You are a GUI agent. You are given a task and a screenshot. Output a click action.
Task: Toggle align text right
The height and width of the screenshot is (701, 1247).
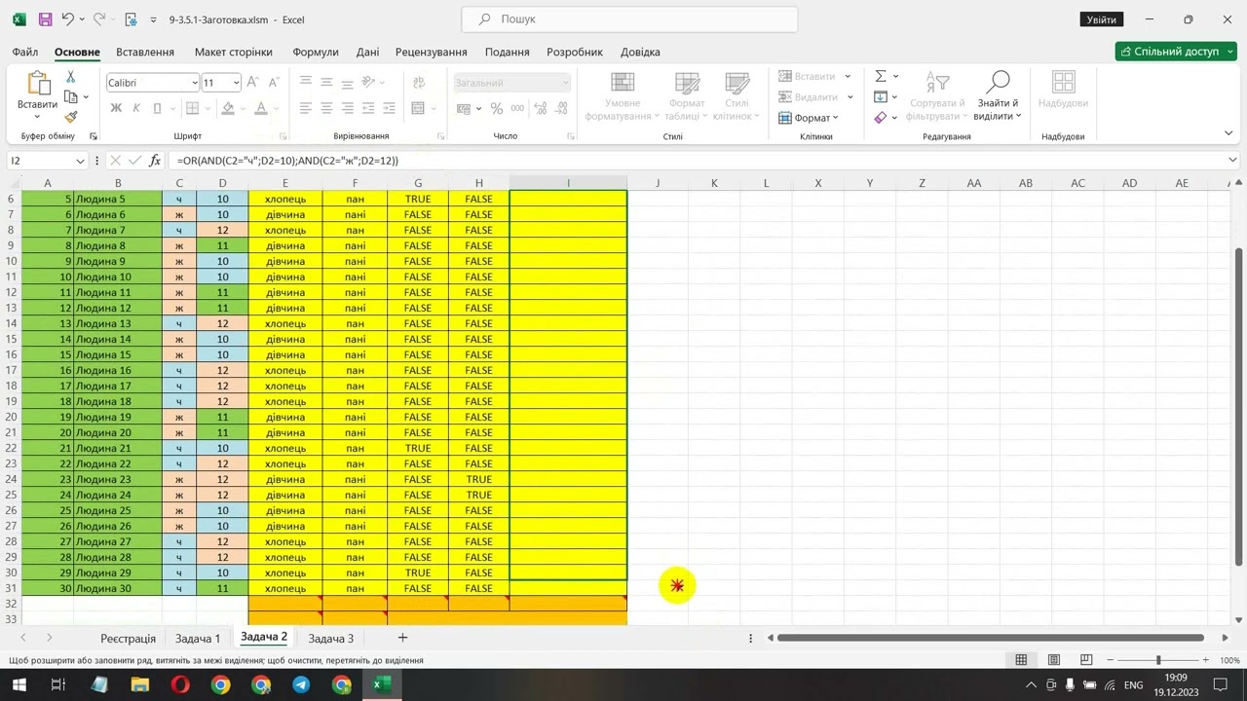346,108
